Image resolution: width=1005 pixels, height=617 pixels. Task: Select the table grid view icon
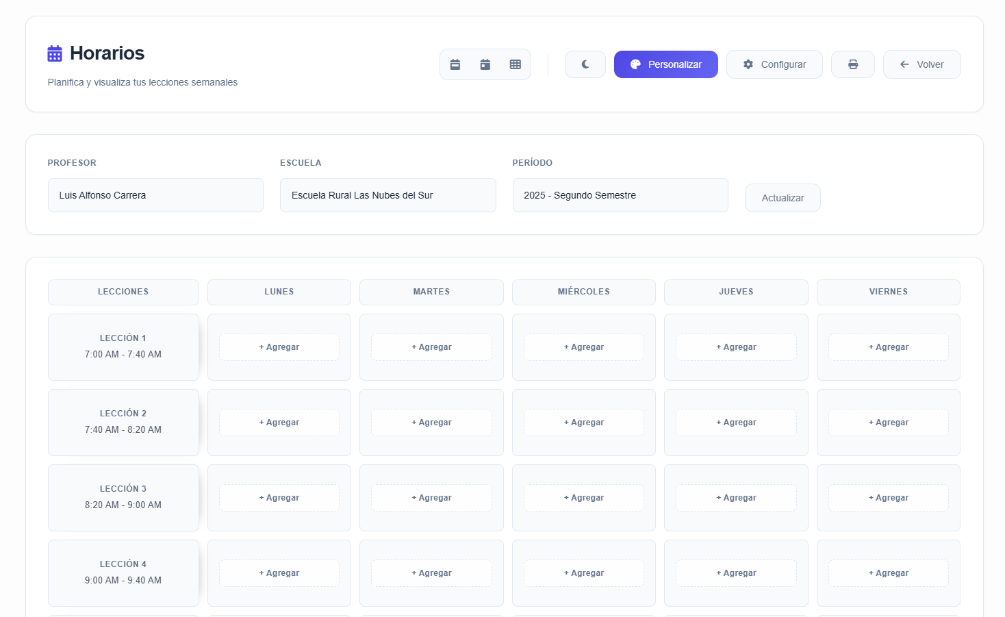pyautogui.click(x=516, y=64)
